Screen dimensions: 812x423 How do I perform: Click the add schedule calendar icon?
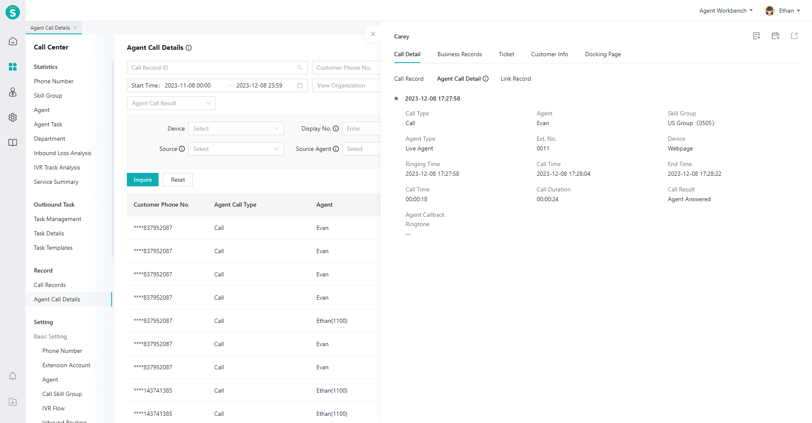tap(775, 36)
